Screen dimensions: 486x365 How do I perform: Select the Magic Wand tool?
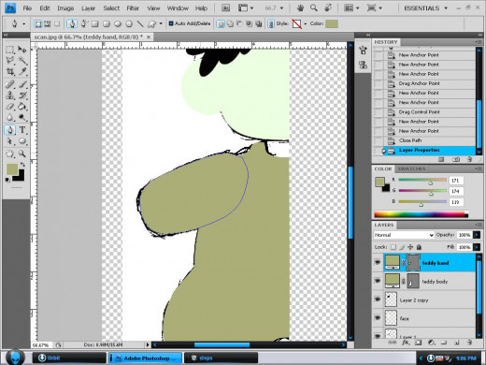pos(22,61)
